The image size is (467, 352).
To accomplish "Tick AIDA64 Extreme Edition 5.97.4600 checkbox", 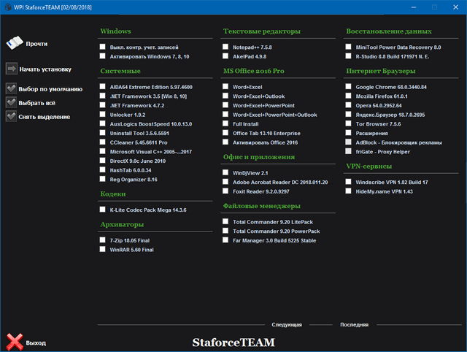I will coord(102,86).
